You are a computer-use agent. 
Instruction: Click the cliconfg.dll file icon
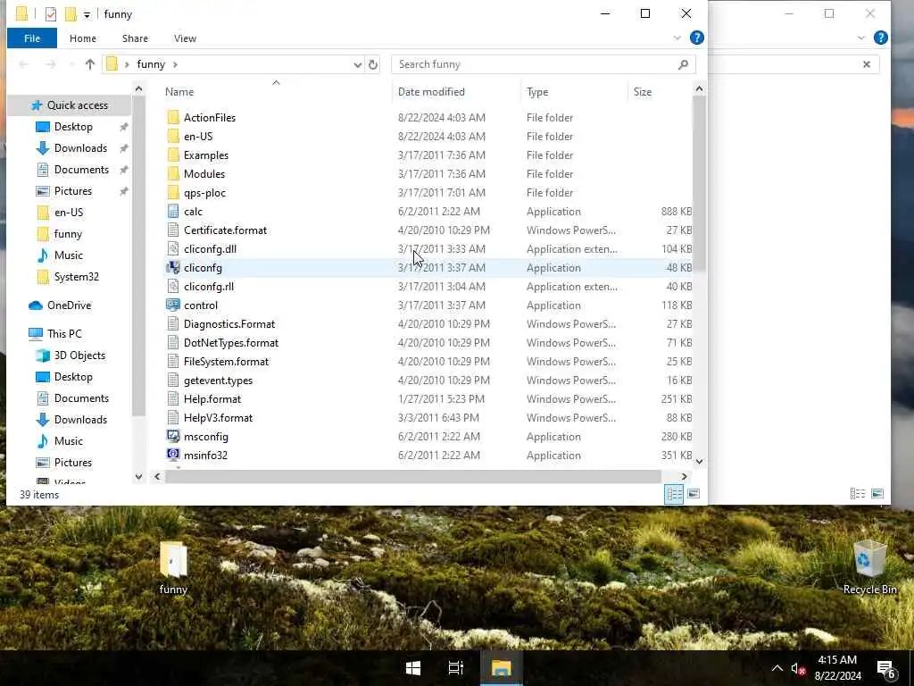tap(173, 249)
